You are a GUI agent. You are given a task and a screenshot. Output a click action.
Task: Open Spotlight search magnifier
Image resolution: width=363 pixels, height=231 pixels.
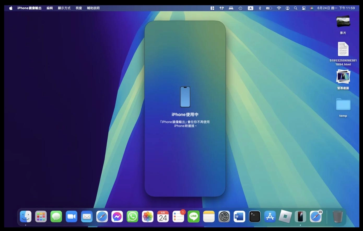point(296,8)
